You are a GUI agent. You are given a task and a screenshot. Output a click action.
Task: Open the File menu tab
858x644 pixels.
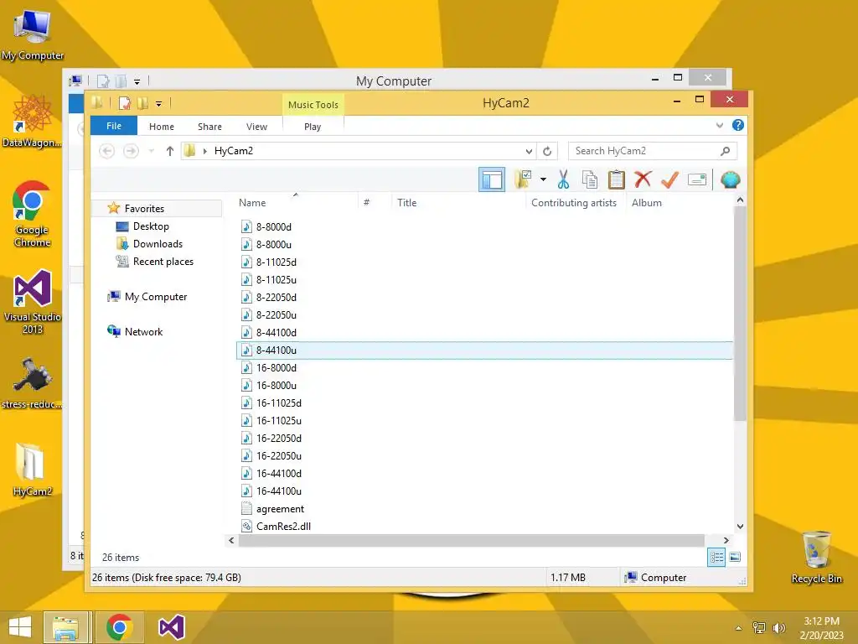pyautogui.click(x=114, y=126)
